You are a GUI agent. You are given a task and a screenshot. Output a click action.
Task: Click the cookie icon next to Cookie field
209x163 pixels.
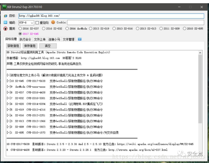(x=53, y=22)
